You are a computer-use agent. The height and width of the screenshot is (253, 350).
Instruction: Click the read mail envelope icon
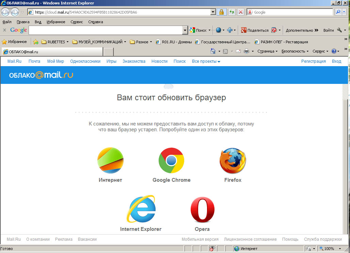coord(238,51)
